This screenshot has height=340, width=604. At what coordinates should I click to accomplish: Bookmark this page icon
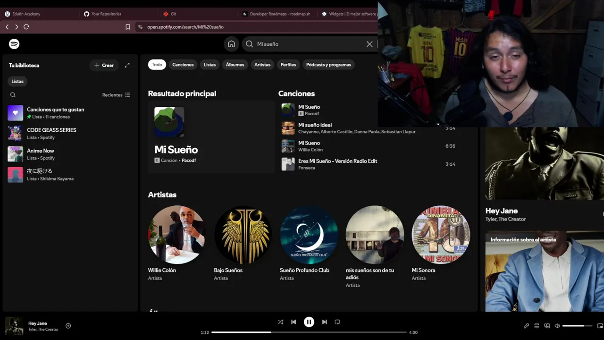[128, 27]
